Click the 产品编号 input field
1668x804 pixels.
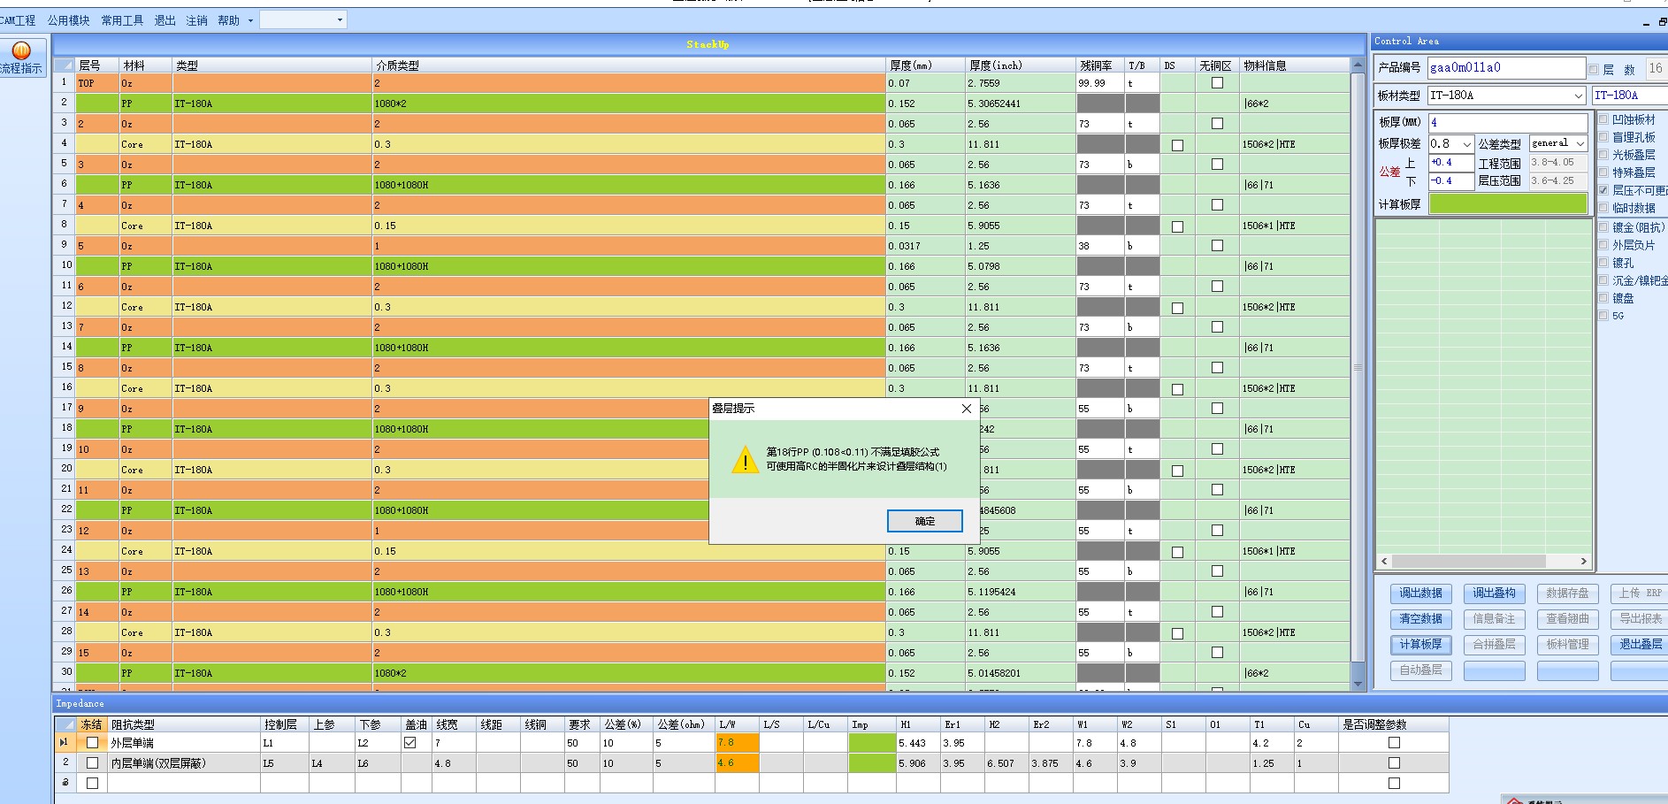pyautogui.click(x=1506, y=68)
